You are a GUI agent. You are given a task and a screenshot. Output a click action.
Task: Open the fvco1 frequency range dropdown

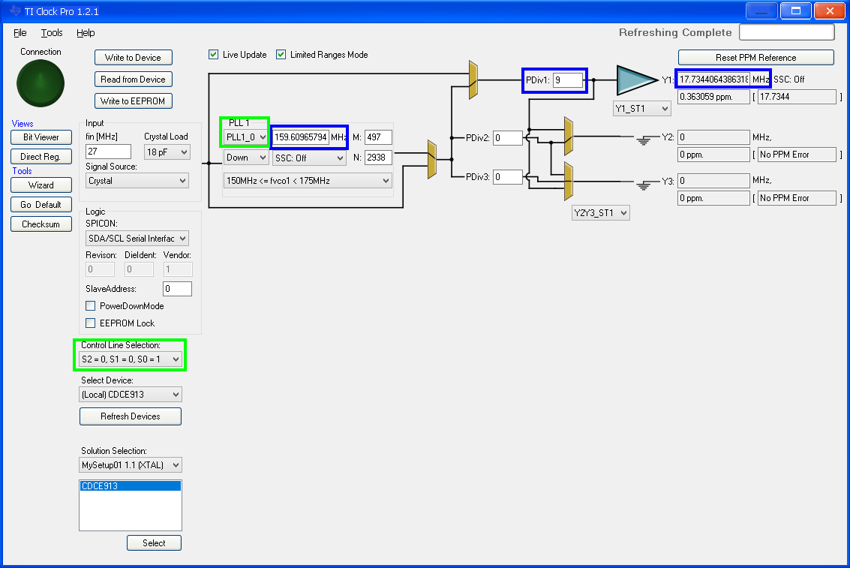click(308, 181)
